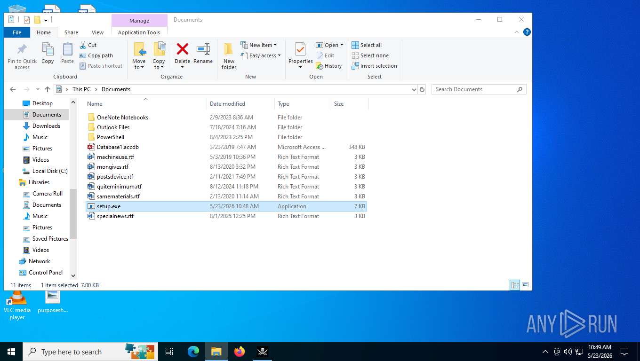Image resolution: width=640 pixels, height=361 pixels.
Task: Click the Copy ribbon icon
Action: click(48, 49)
